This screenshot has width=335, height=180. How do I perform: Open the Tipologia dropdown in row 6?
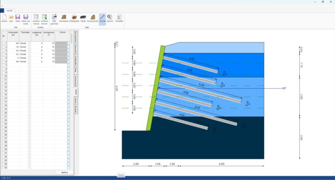click(29, 61)
